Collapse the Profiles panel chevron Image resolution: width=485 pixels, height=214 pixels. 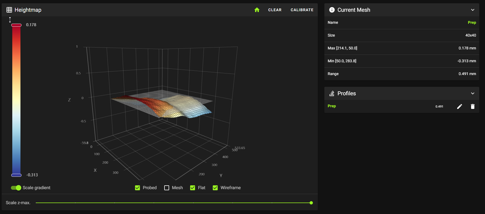coord(473,93)
